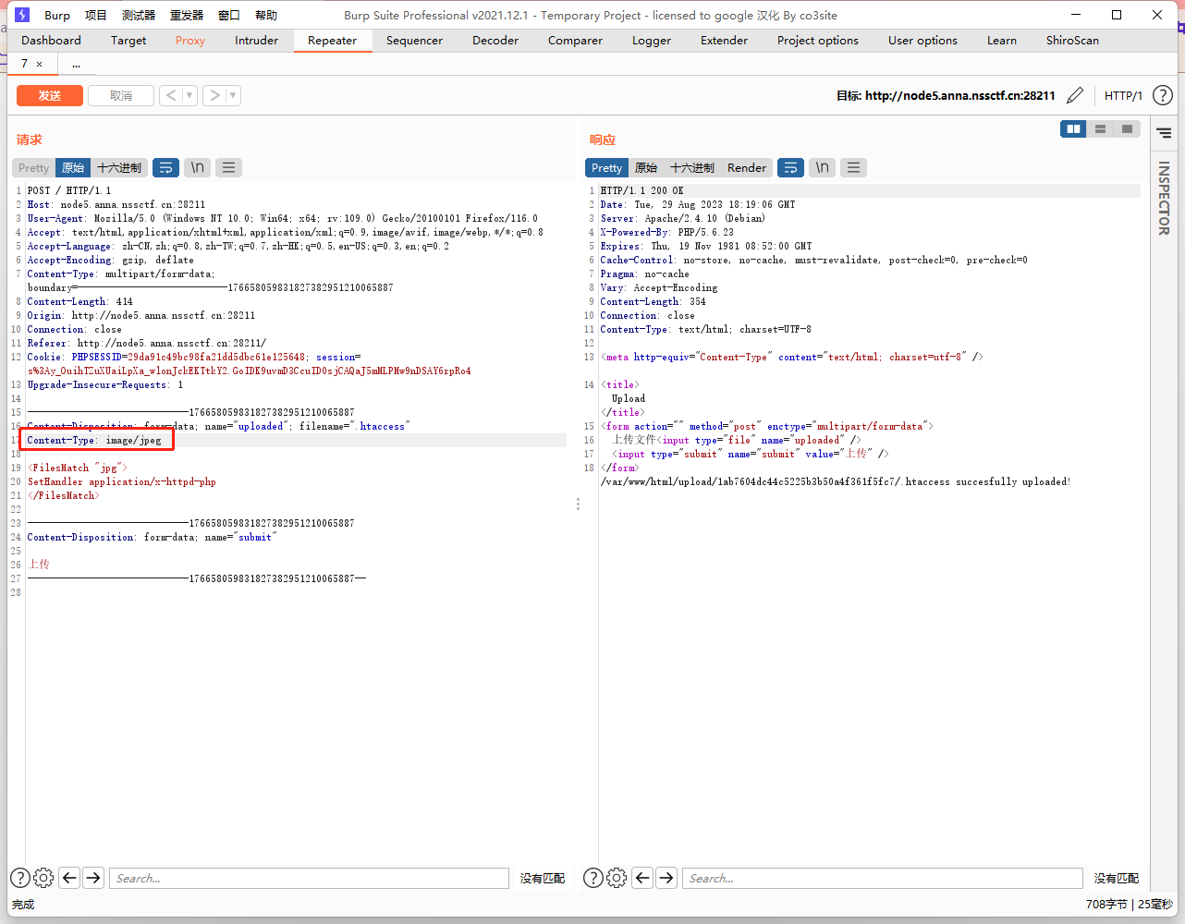Open response search settings gear
This screenshot has width=1185, height=924.
click(x=617, y=878)
